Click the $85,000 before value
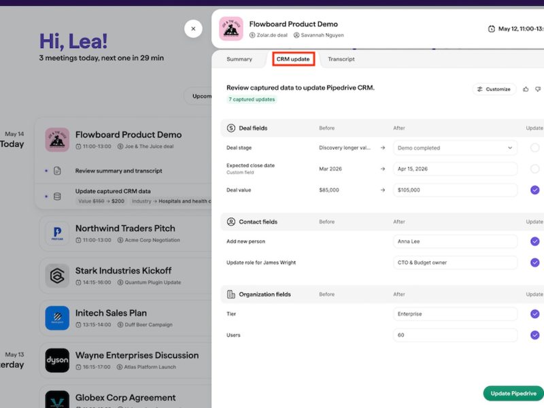This screenshot has width=544, height=408. [329, 190]
